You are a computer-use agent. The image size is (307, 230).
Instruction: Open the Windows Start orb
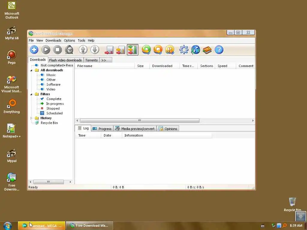(x=7, y=226)
